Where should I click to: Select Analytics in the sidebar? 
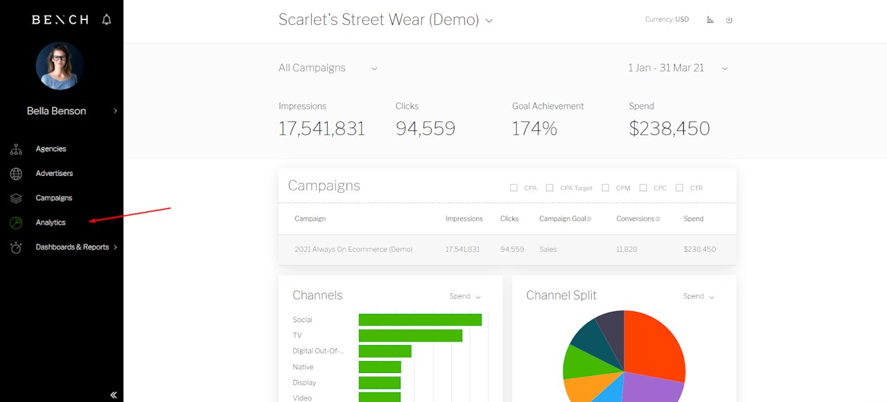click(x=51, y=222)
